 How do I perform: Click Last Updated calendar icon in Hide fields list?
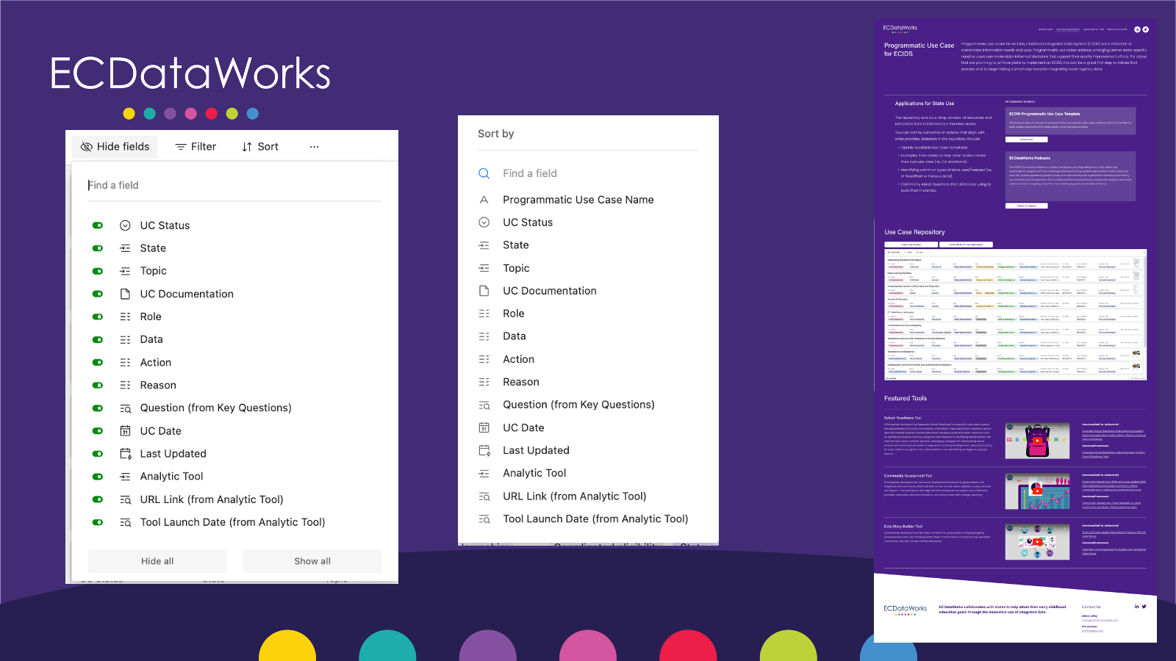(125, 454)
